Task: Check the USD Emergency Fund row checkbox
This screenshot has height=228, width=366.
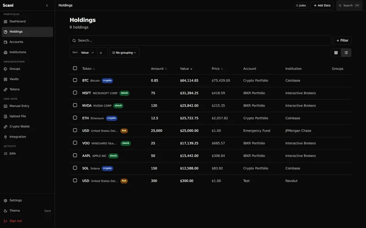Action: click(75, 130)
